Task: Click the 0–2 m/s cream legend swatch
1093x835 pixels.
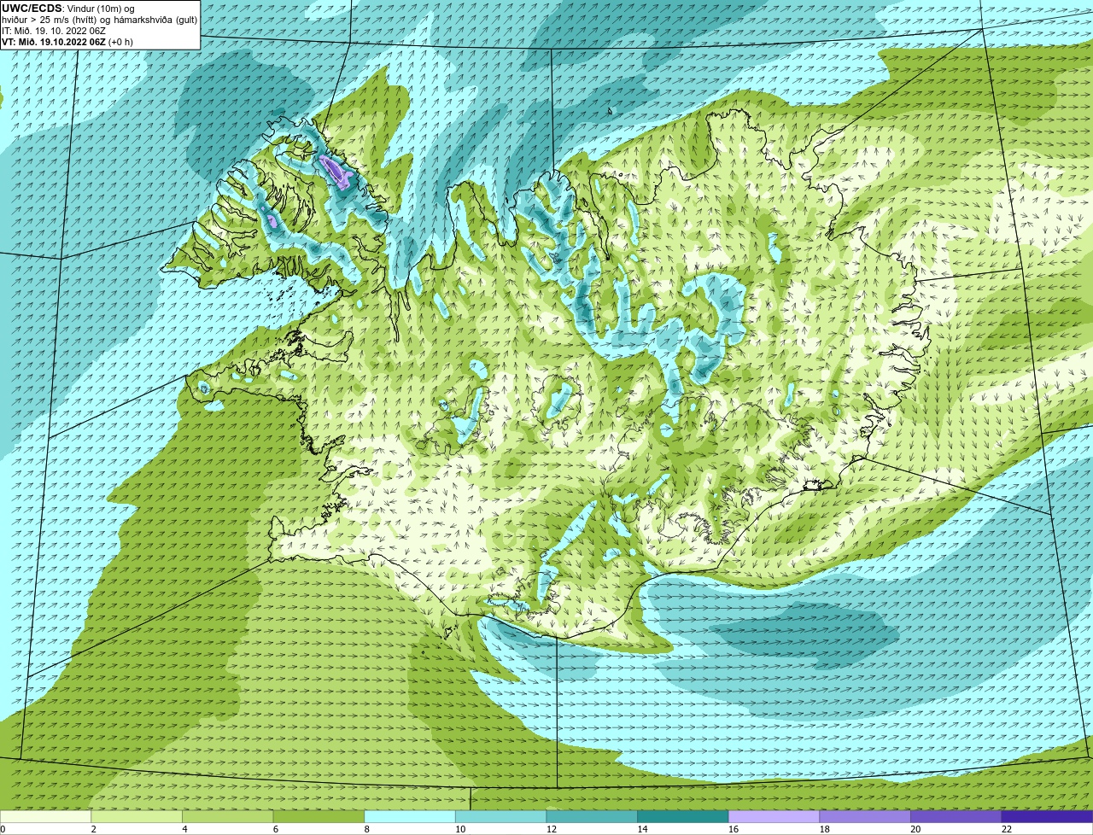Action: tap(45, 816)
